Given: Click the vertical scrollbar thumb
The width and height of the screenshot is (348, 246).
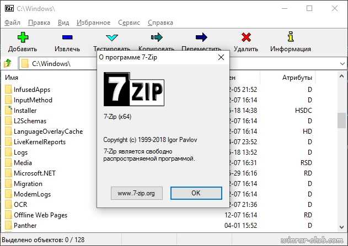Looking at the screenshot, I should click(342, 120).
